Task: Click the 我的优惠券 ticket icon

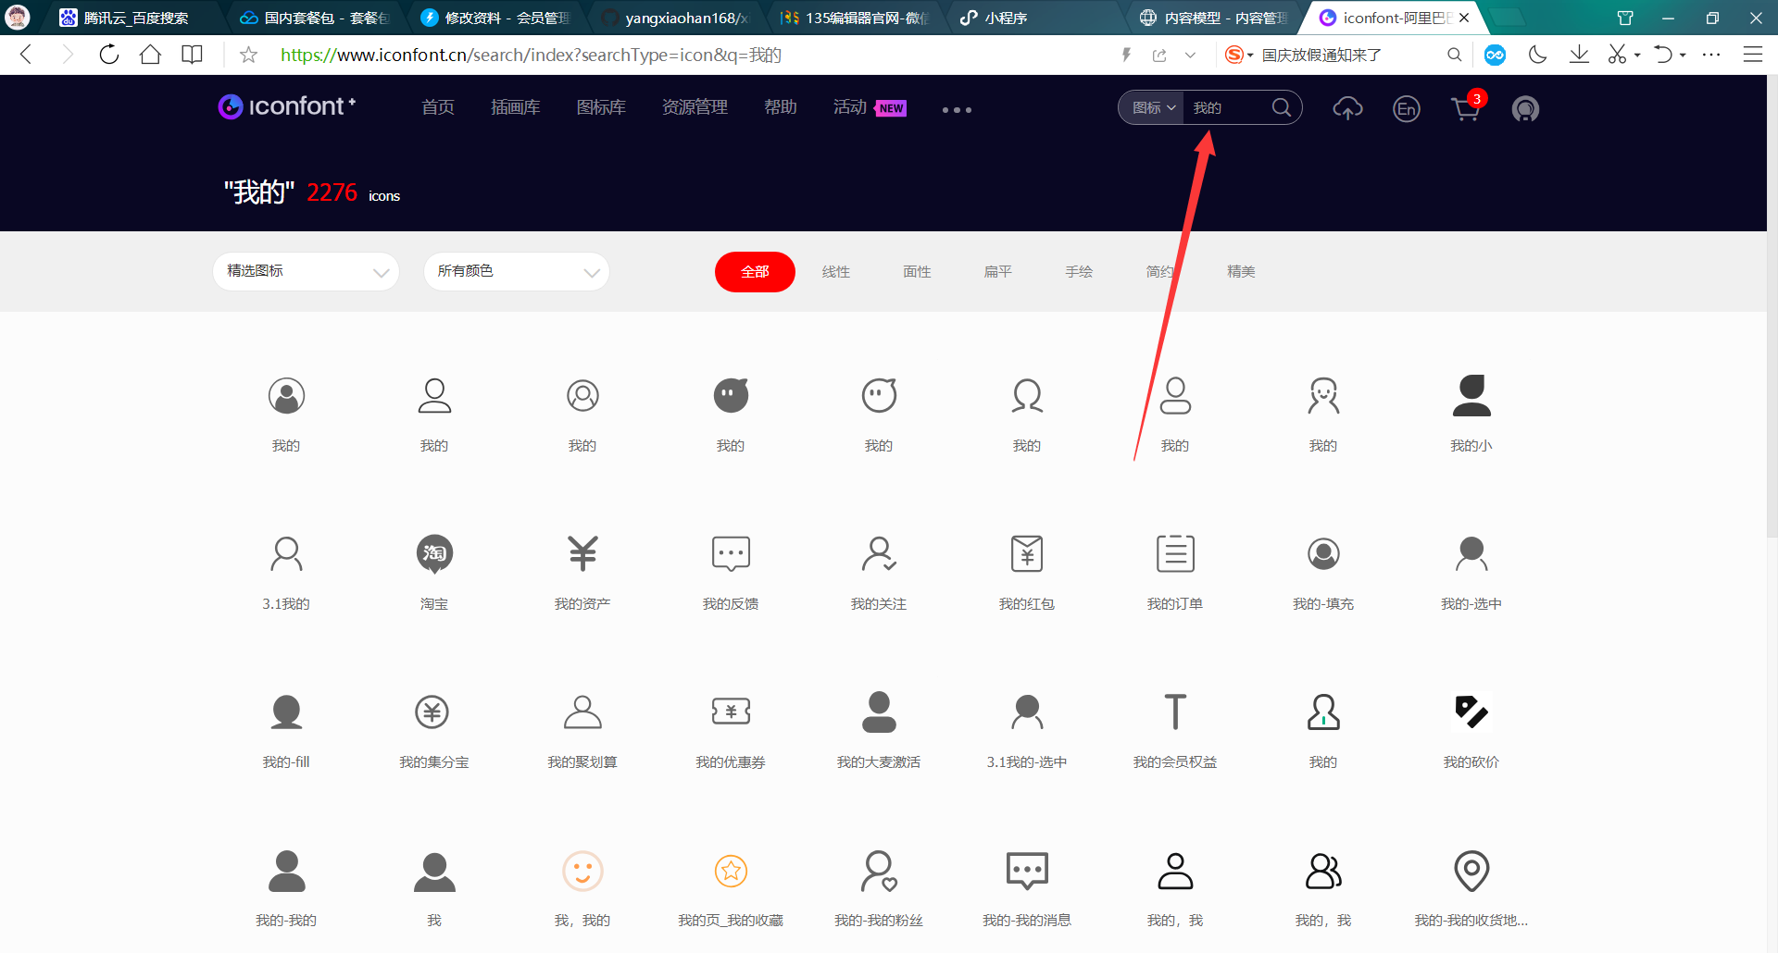Action: point(730,711)
